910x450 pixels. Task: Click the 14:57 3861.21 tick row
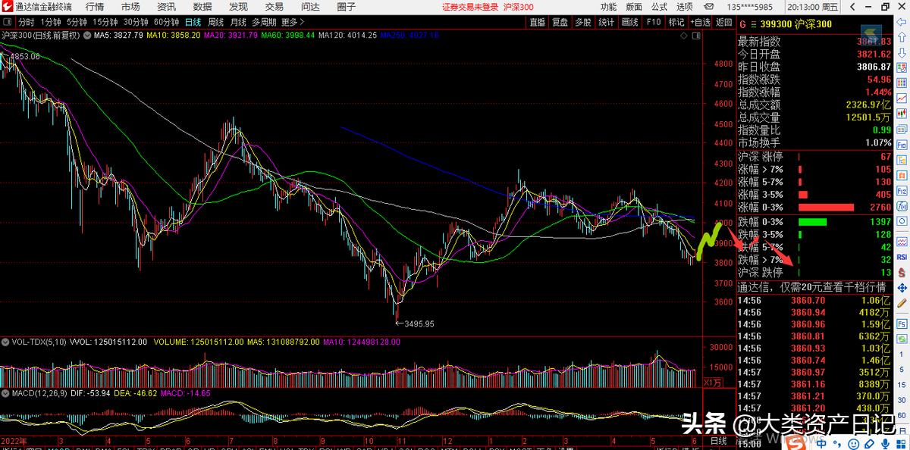coord(814,396)
